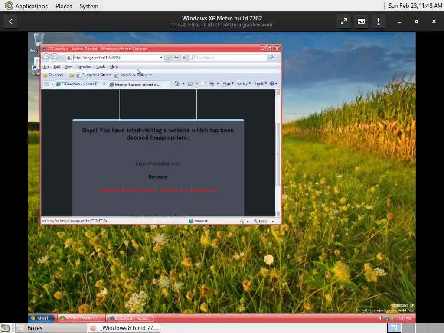Viewport: 444px width, 333px height.
Task: Open a new blank tab in IE
Action: pos(166,85)
